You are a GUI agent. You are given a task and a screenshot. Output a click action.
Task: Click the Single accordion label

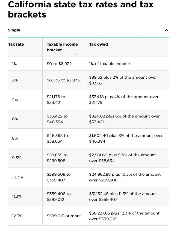[x=14, y=30]
